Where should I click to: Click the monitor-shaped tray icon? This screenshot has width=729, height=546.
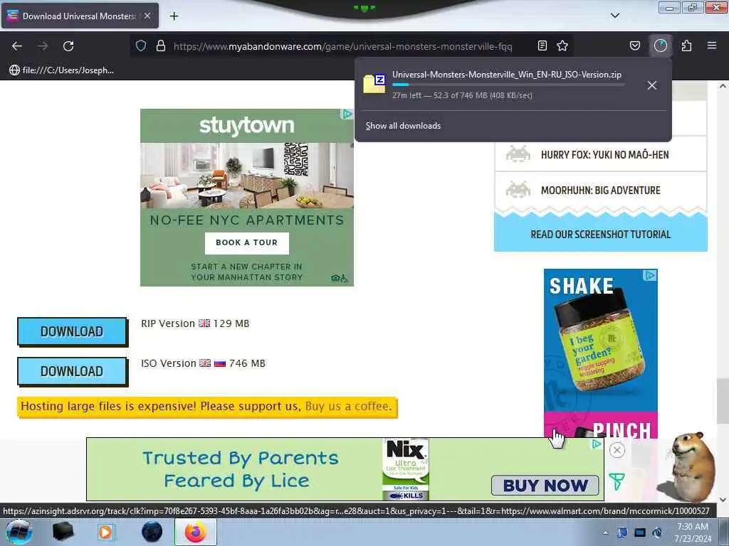640,532
